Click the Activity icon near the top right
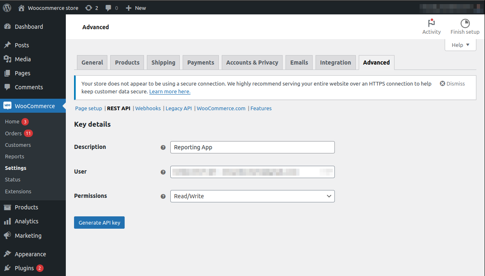 click(432, 24)
